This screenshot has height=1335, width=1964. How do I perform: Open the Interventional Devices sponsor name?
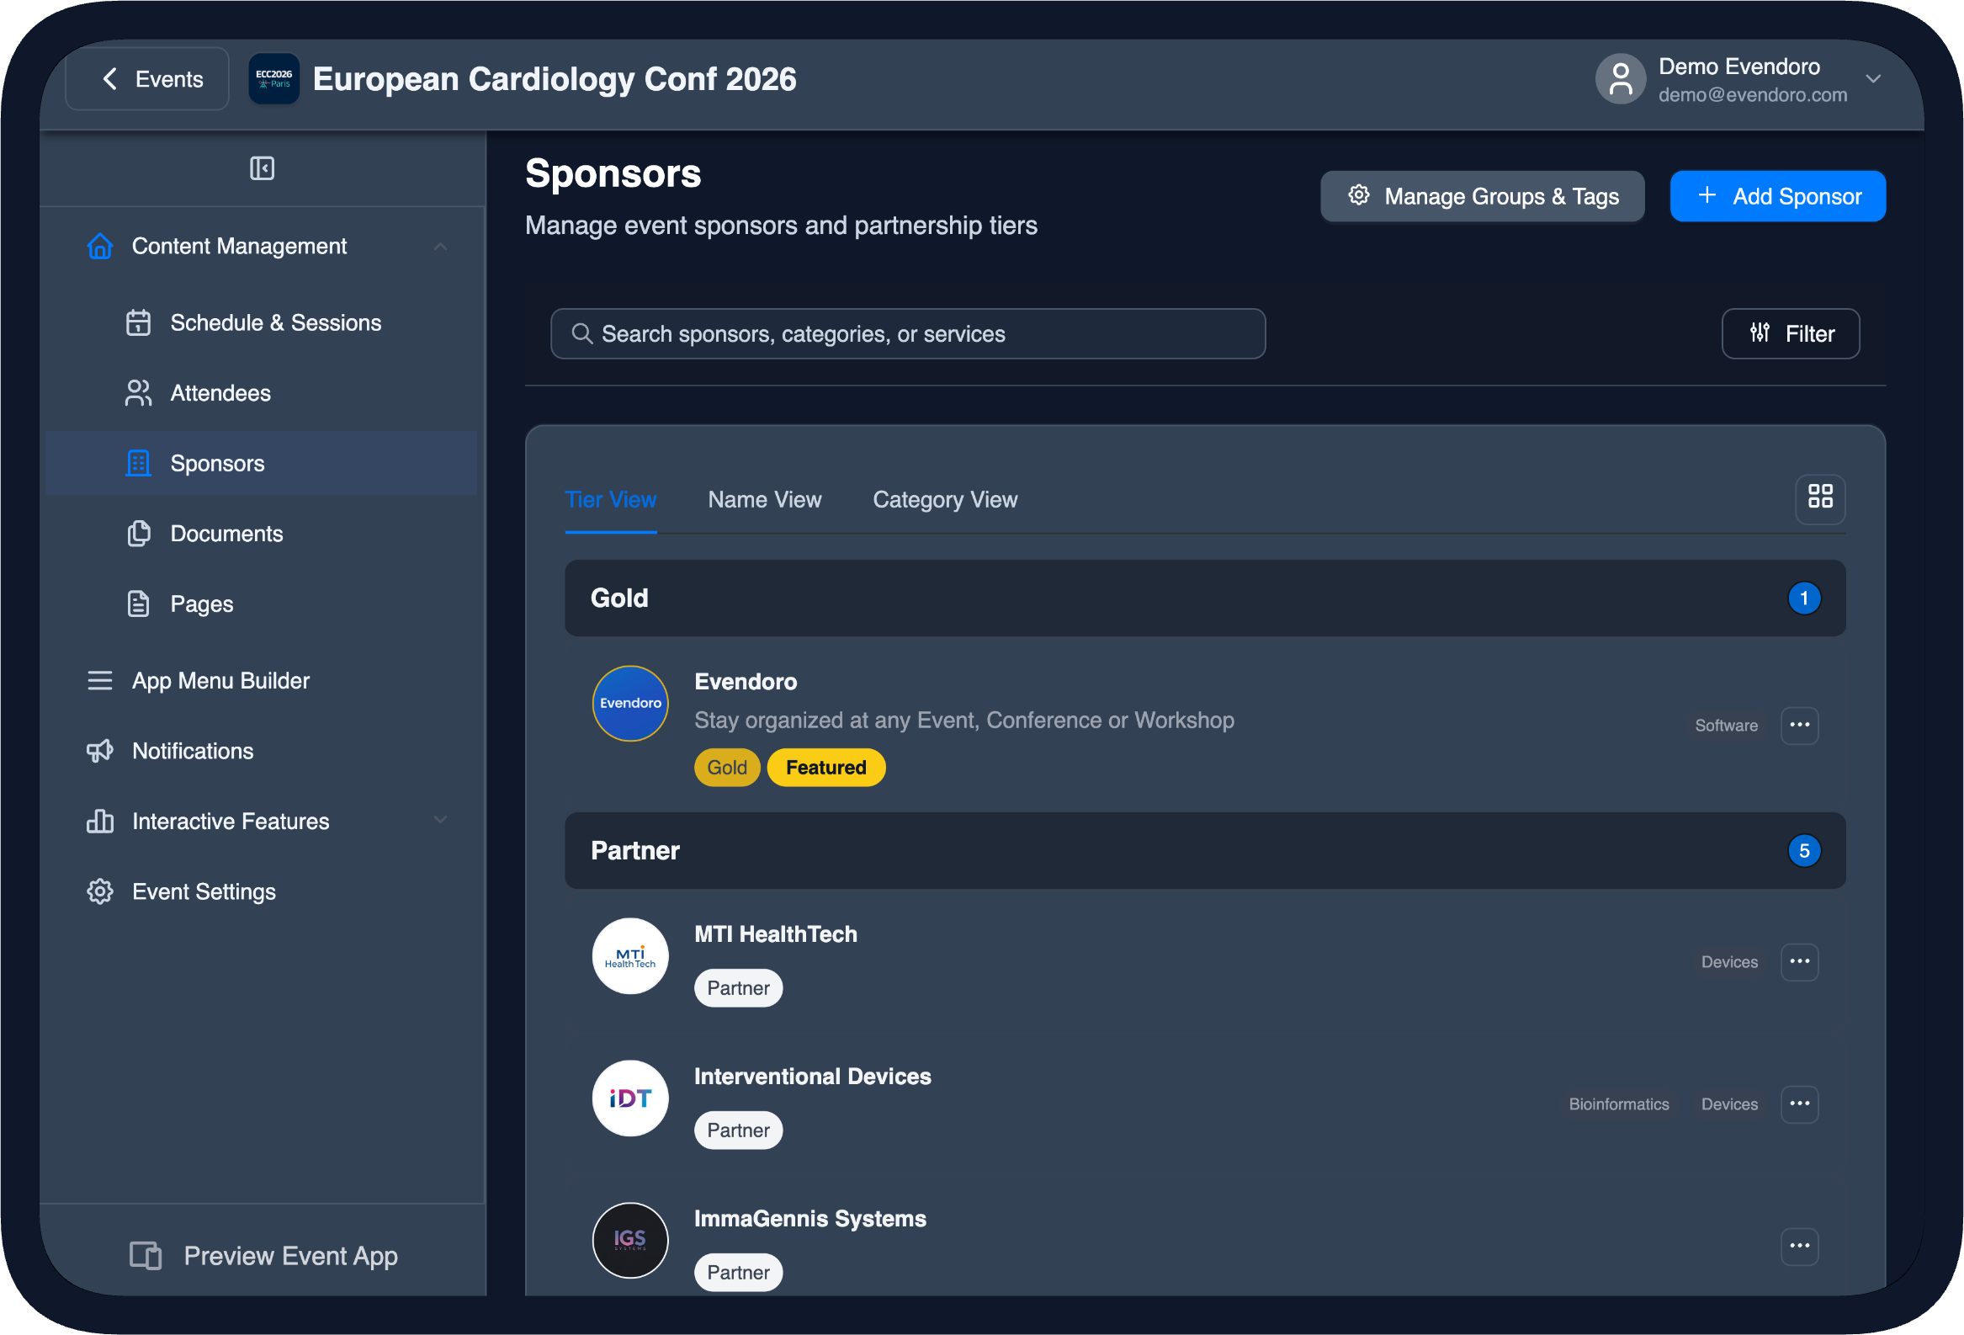(812, 1077)
